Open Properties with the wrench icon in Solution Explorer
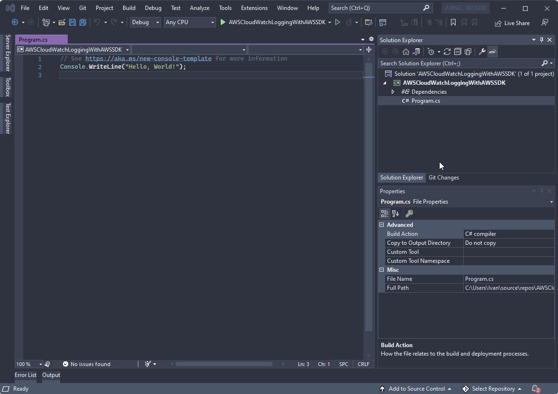The image size is (558, 394). pyautogui.click(x=482, y=52)
